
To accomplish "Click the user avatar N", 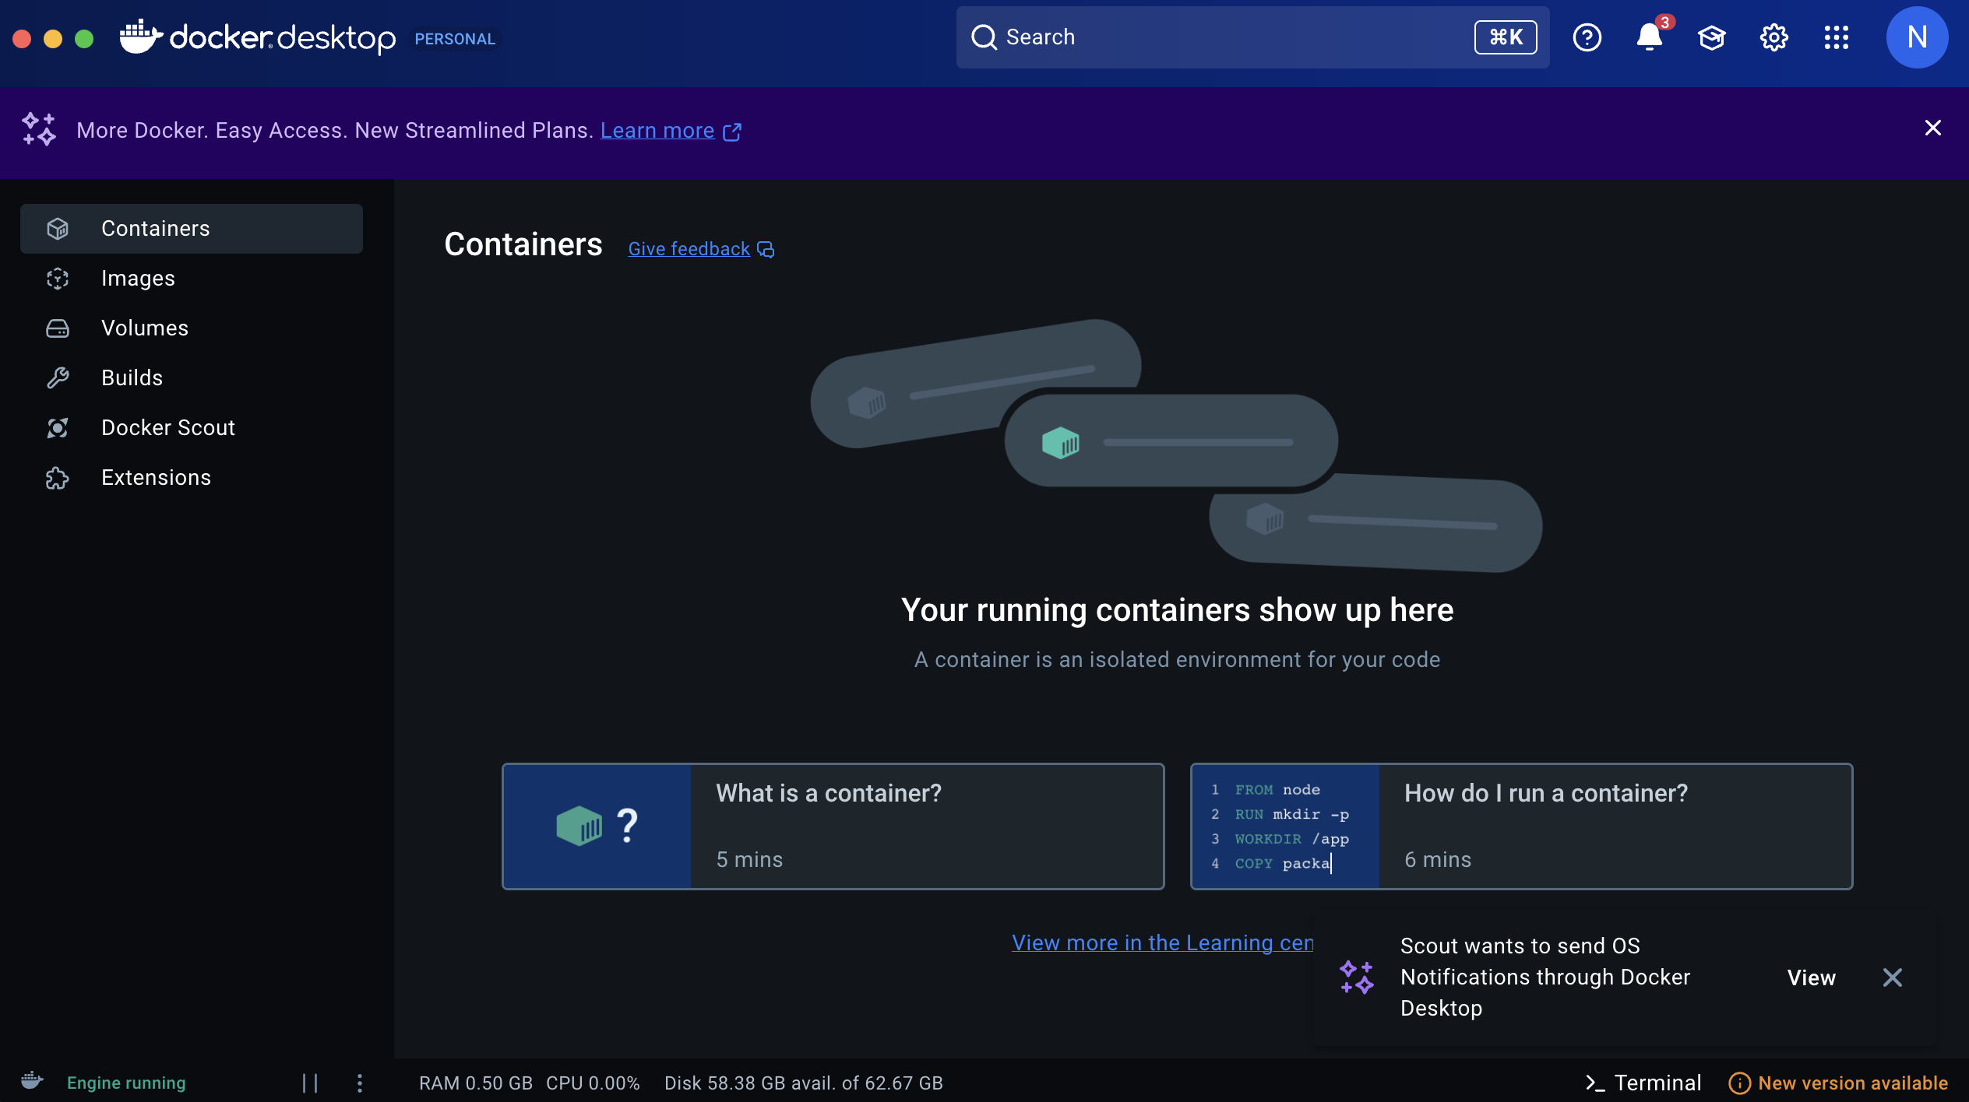I will [x=1916, y=37].
